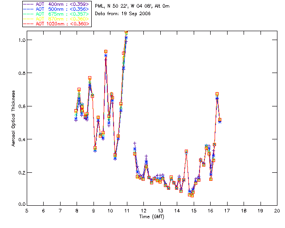The image size is (285, 228).
Task: Click the x-axis tick label 13
Action: coord(160,211)
